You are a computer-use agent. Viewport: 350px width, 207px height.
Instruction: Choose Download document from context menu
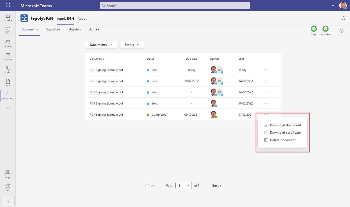[x=282, y=125]
